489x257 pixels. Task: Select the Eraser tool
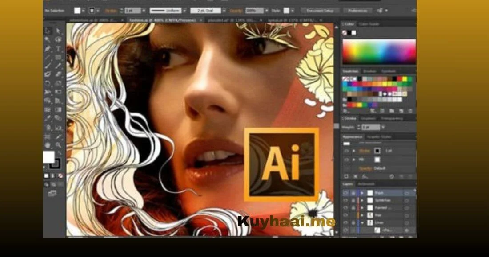click(58, 74)
